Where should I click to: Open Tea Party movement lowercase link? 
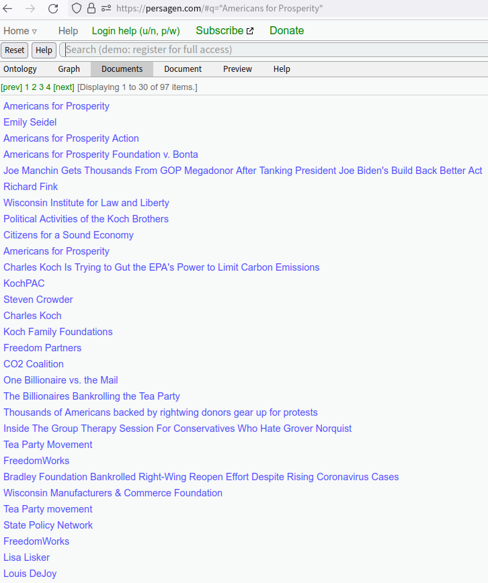[x=48, y=509]
